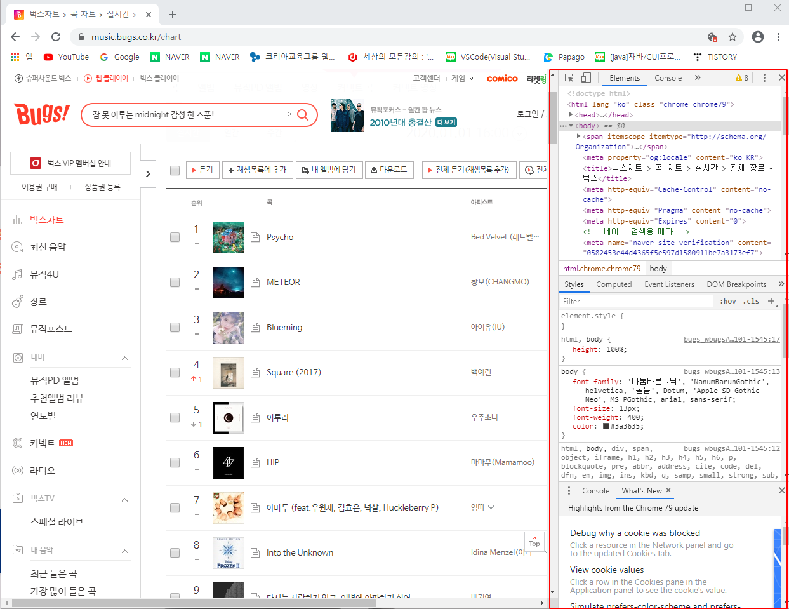Open the Chrome profile avatar icon
The image size is (789, 609).
pyautogui.click(x=758, y=37)
